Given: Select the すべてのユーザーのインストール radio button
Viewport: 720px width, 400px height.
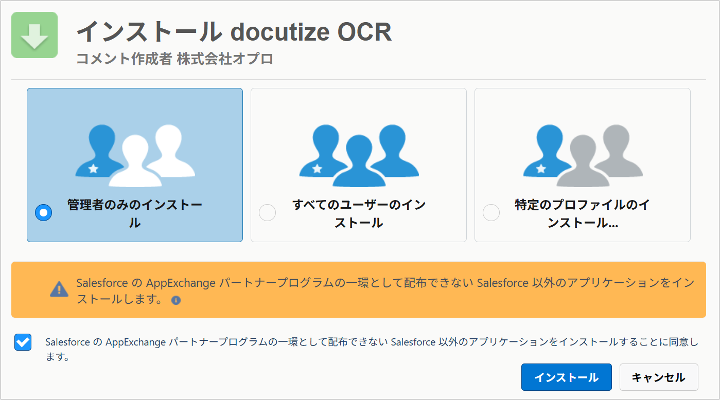Looking at the screenshot, I should click(x=267, y=212).
